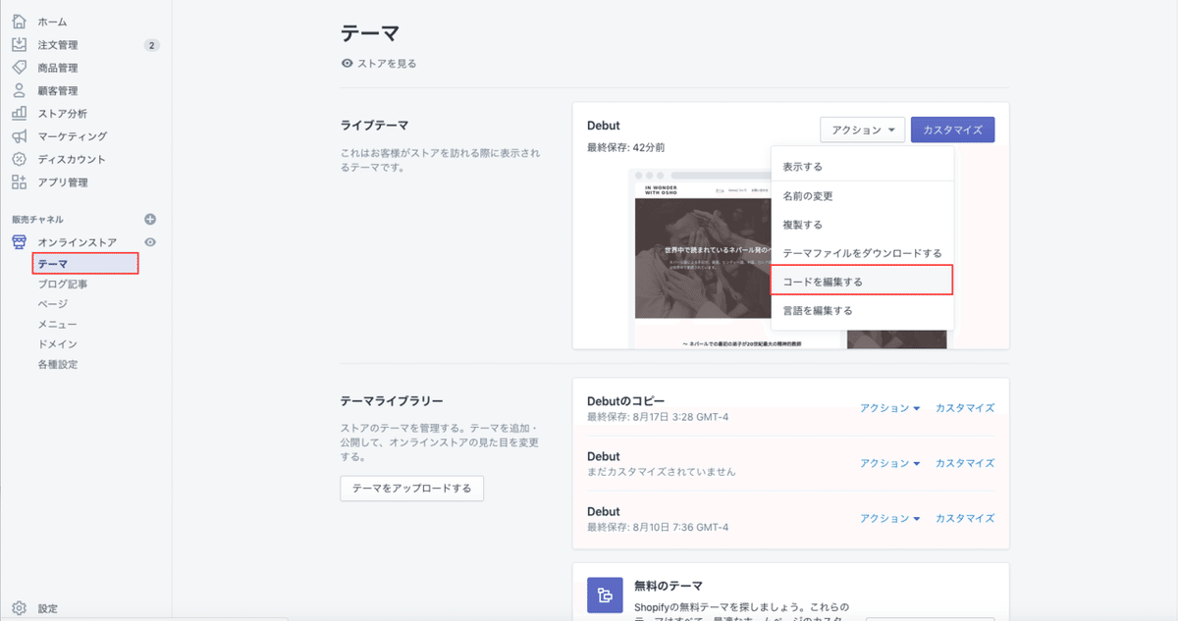Open ホーム in sidebar
This screenshot has width=1178, height=621.
(x=52, y=22)
